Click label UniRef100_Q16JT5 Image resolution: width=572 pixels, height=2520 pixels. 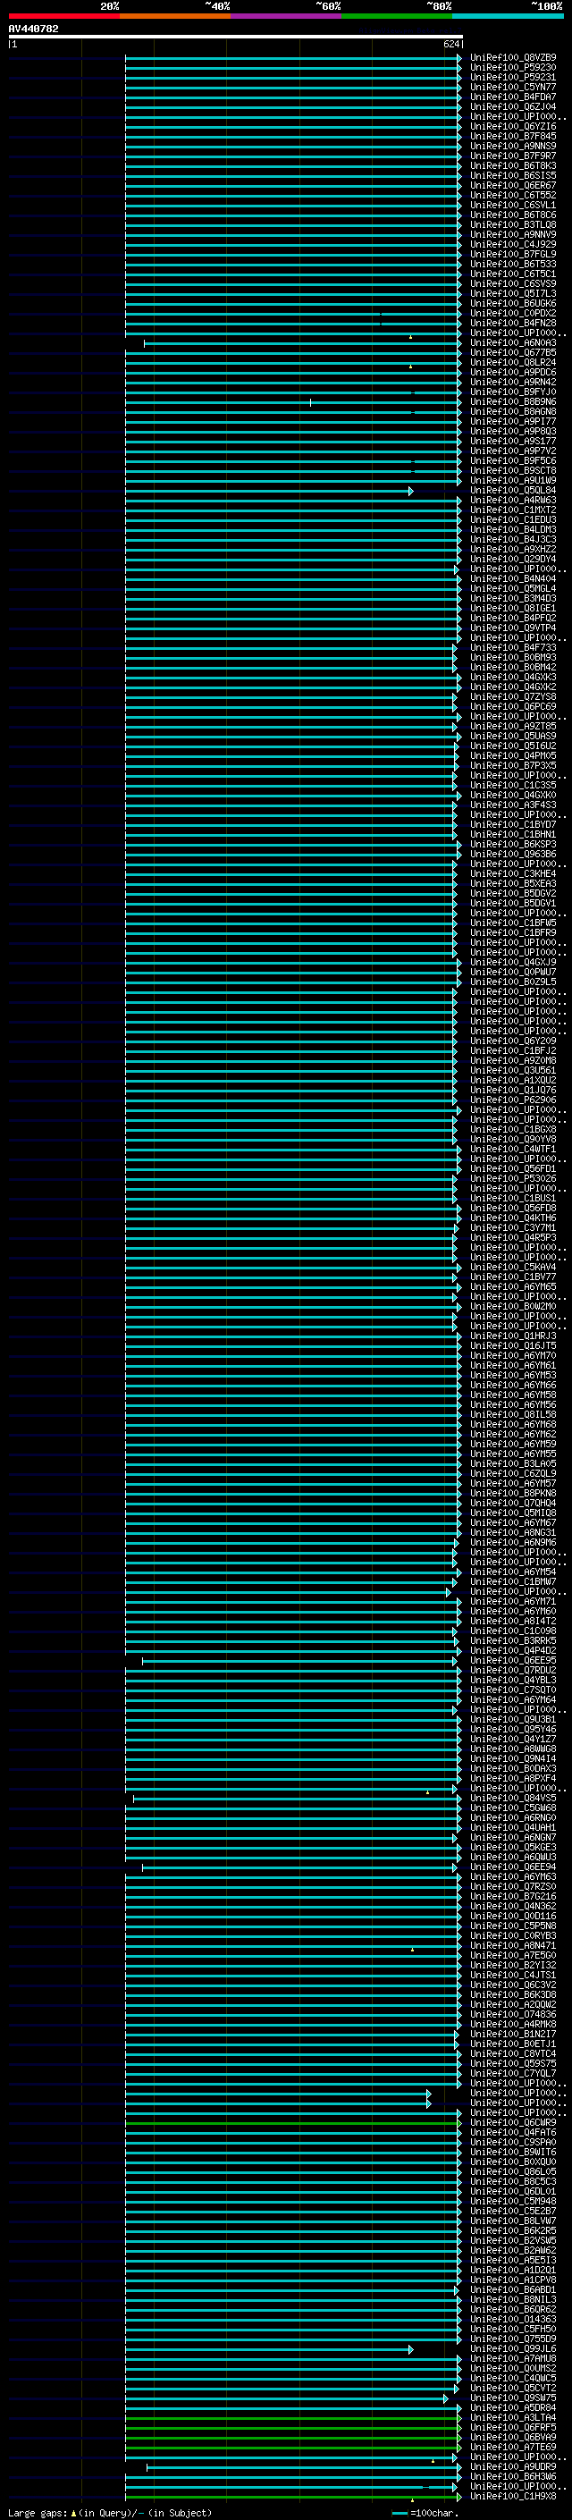513,1345
